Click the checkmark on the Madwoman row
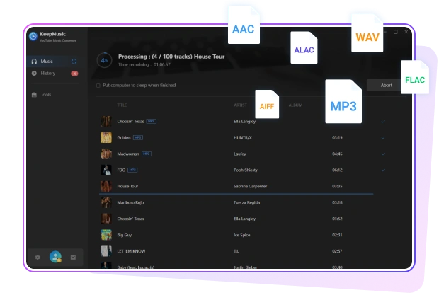This screenshot has width=439, height=295. click(x=383, y=154)
